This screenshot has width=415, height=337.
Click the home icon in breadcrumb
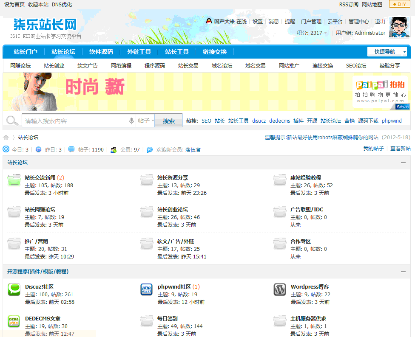point(6,138)
